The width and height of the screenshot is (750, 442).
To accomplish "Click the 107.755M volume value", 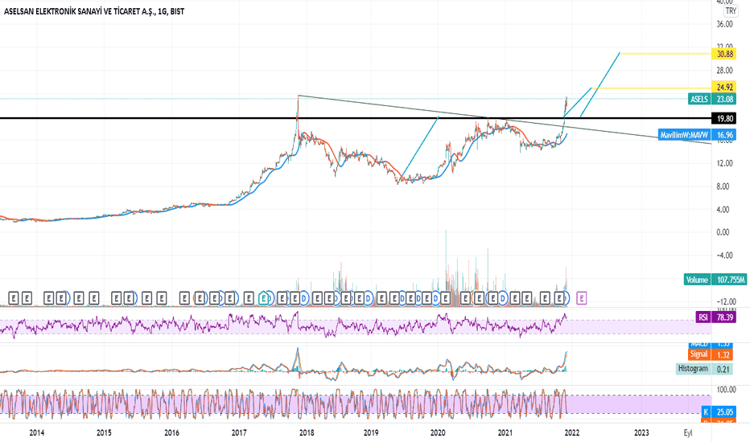I will pos(731,280).
